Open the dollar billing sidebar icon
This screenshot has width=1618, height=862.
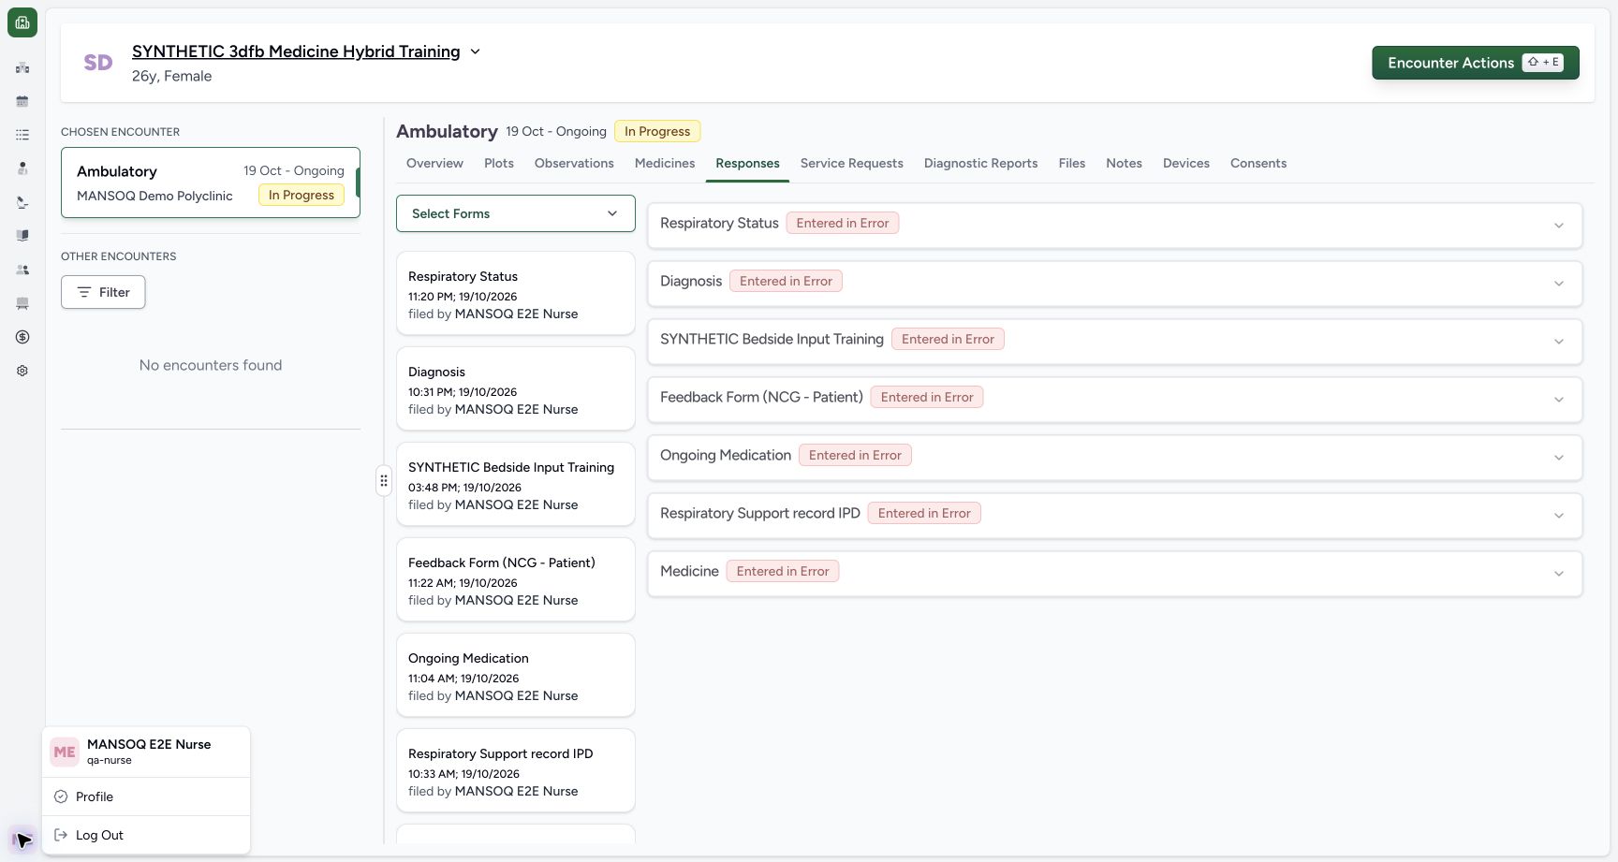click(22, 337)
